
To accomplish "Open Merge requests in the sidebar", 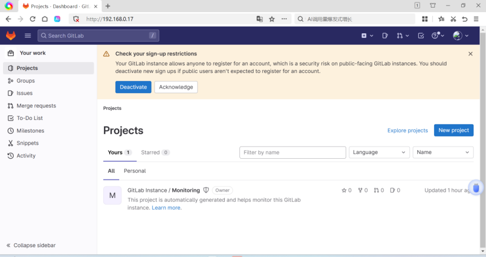I will (48, 106).
